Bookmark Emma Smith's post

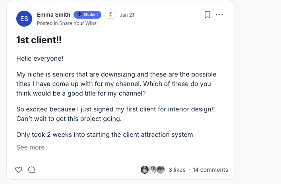point(207,15)
